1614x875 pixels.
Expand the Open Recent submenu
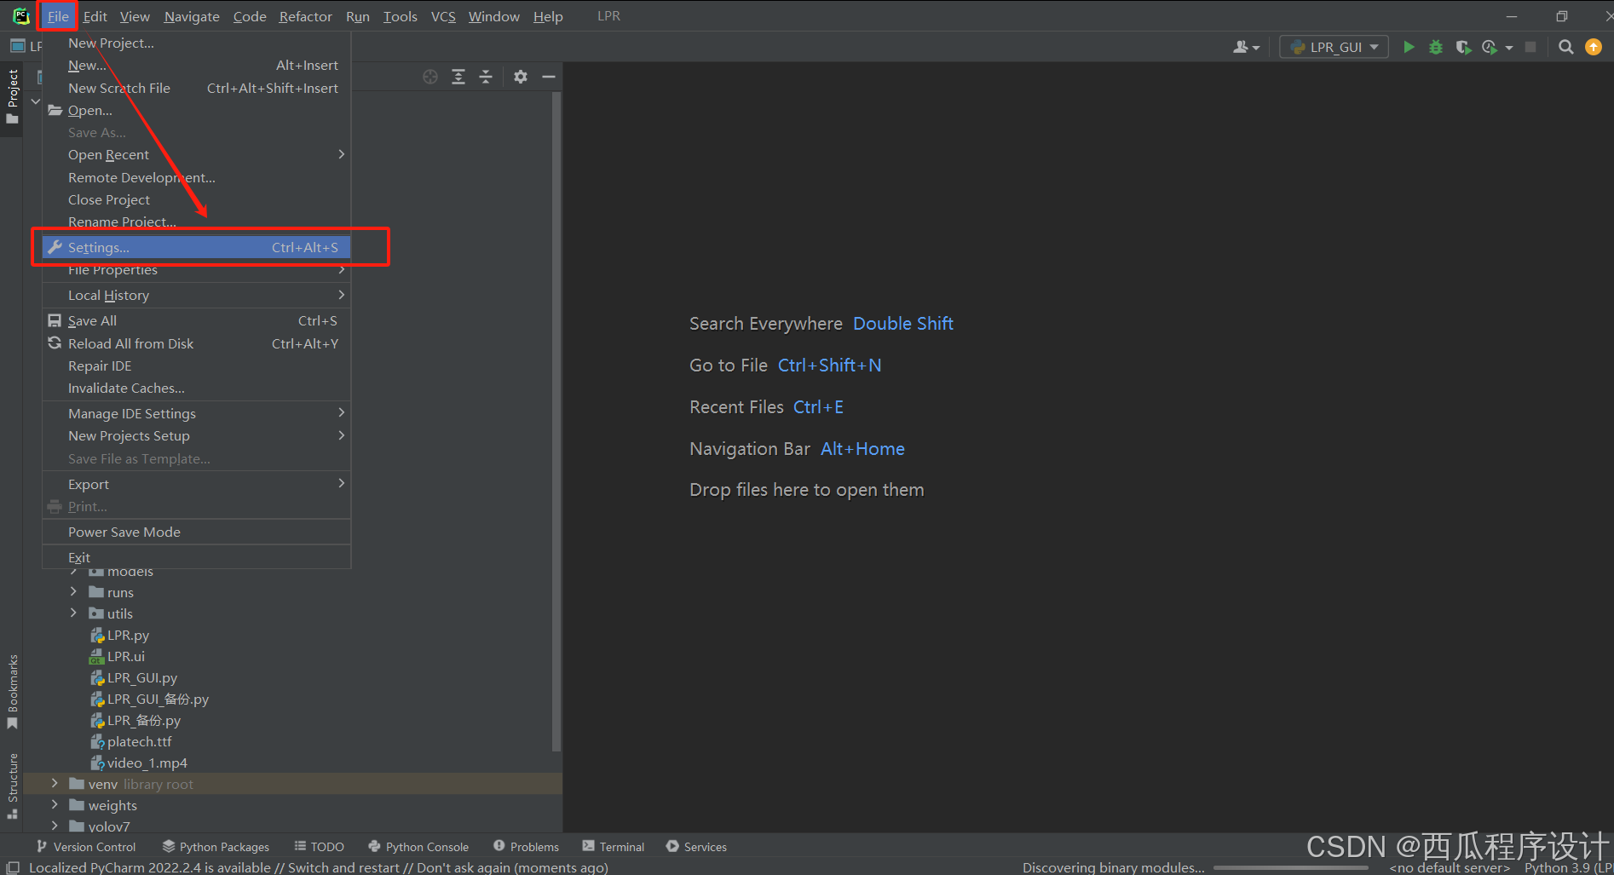tap(197, 154)
